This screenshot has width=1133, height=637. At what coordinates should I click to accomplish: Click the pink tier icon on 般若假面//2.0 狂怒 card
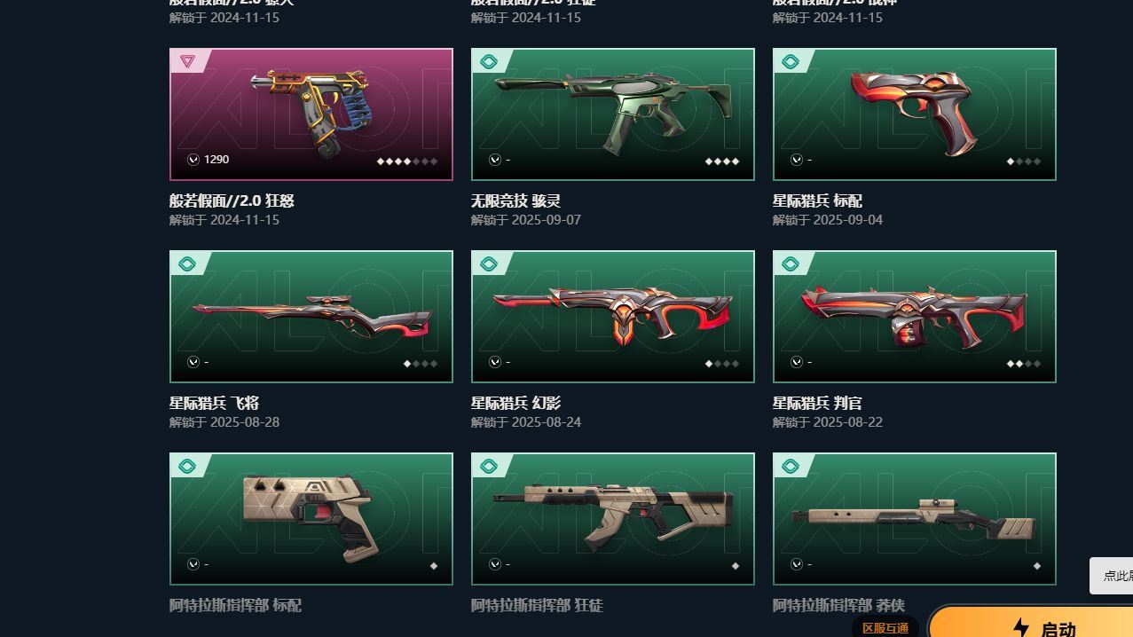pos(187,61)
